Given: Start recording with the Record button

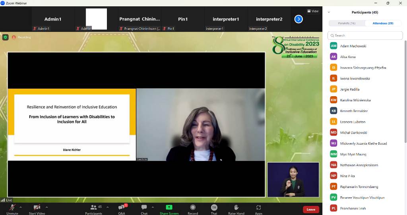Looking at the screenshot, I should (193, 209).
